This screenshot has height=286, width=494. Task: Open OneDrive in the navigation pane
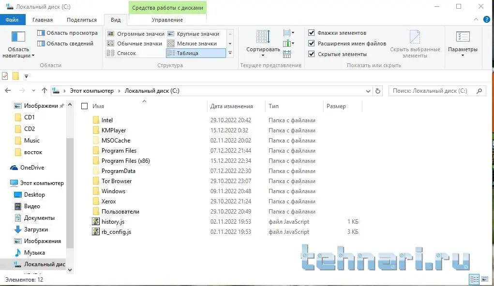tap(32, 167)
